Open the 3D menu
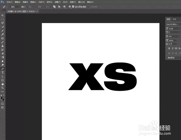This screenshot has width=181, height=140. pyautogui.click(x=65, y=2)
